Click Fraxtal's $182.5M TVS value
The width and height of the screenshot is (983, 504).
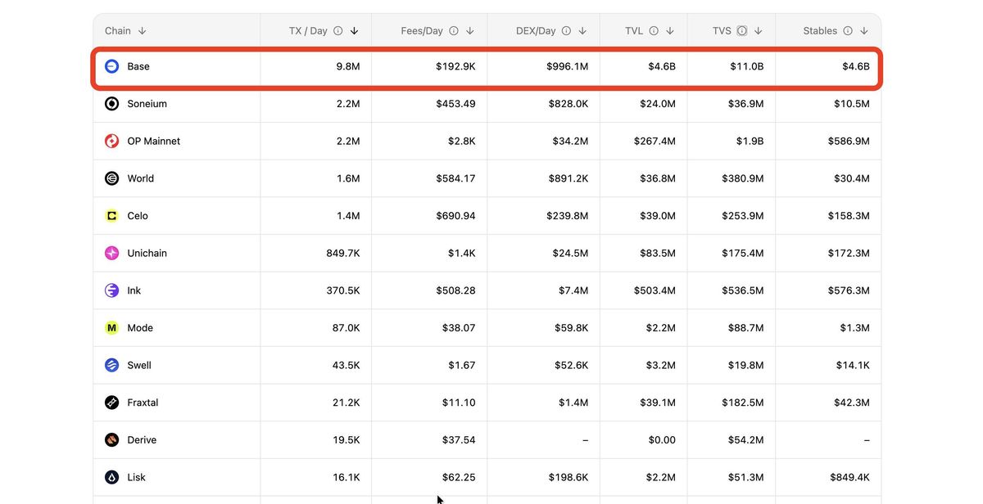(743, 403)
